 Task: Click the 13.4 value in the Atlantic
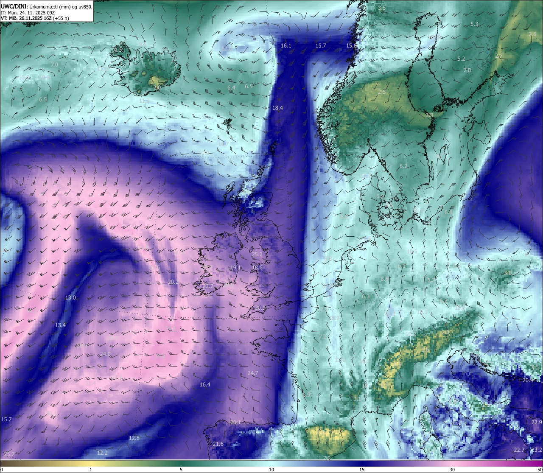point(60,325)
